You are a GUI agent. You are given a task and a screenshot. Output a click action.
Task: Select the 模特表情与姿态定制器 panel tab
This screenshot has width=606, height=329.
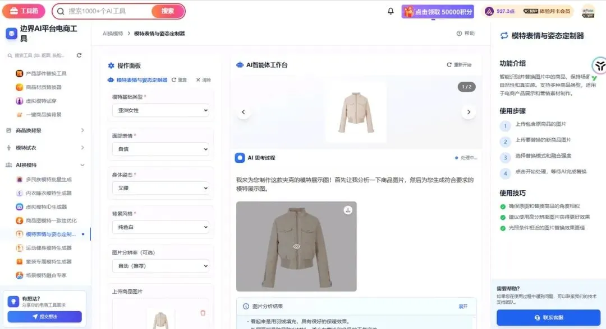137,80
